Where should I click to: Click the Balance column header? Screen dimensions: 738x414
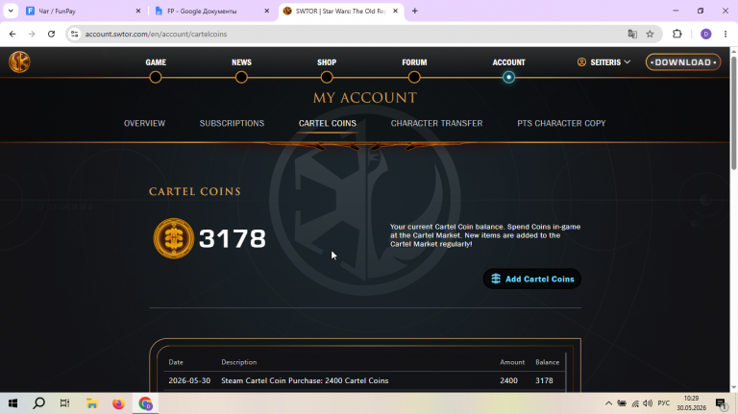point(548,362)
